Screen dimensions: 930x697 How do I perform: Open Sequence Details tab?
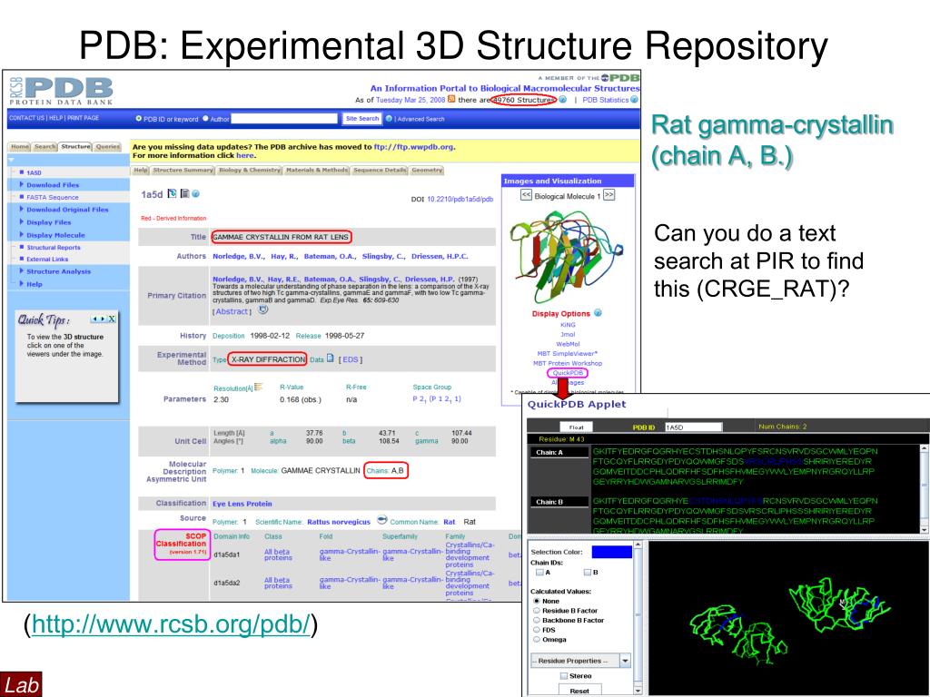click(x=380, y=170)
